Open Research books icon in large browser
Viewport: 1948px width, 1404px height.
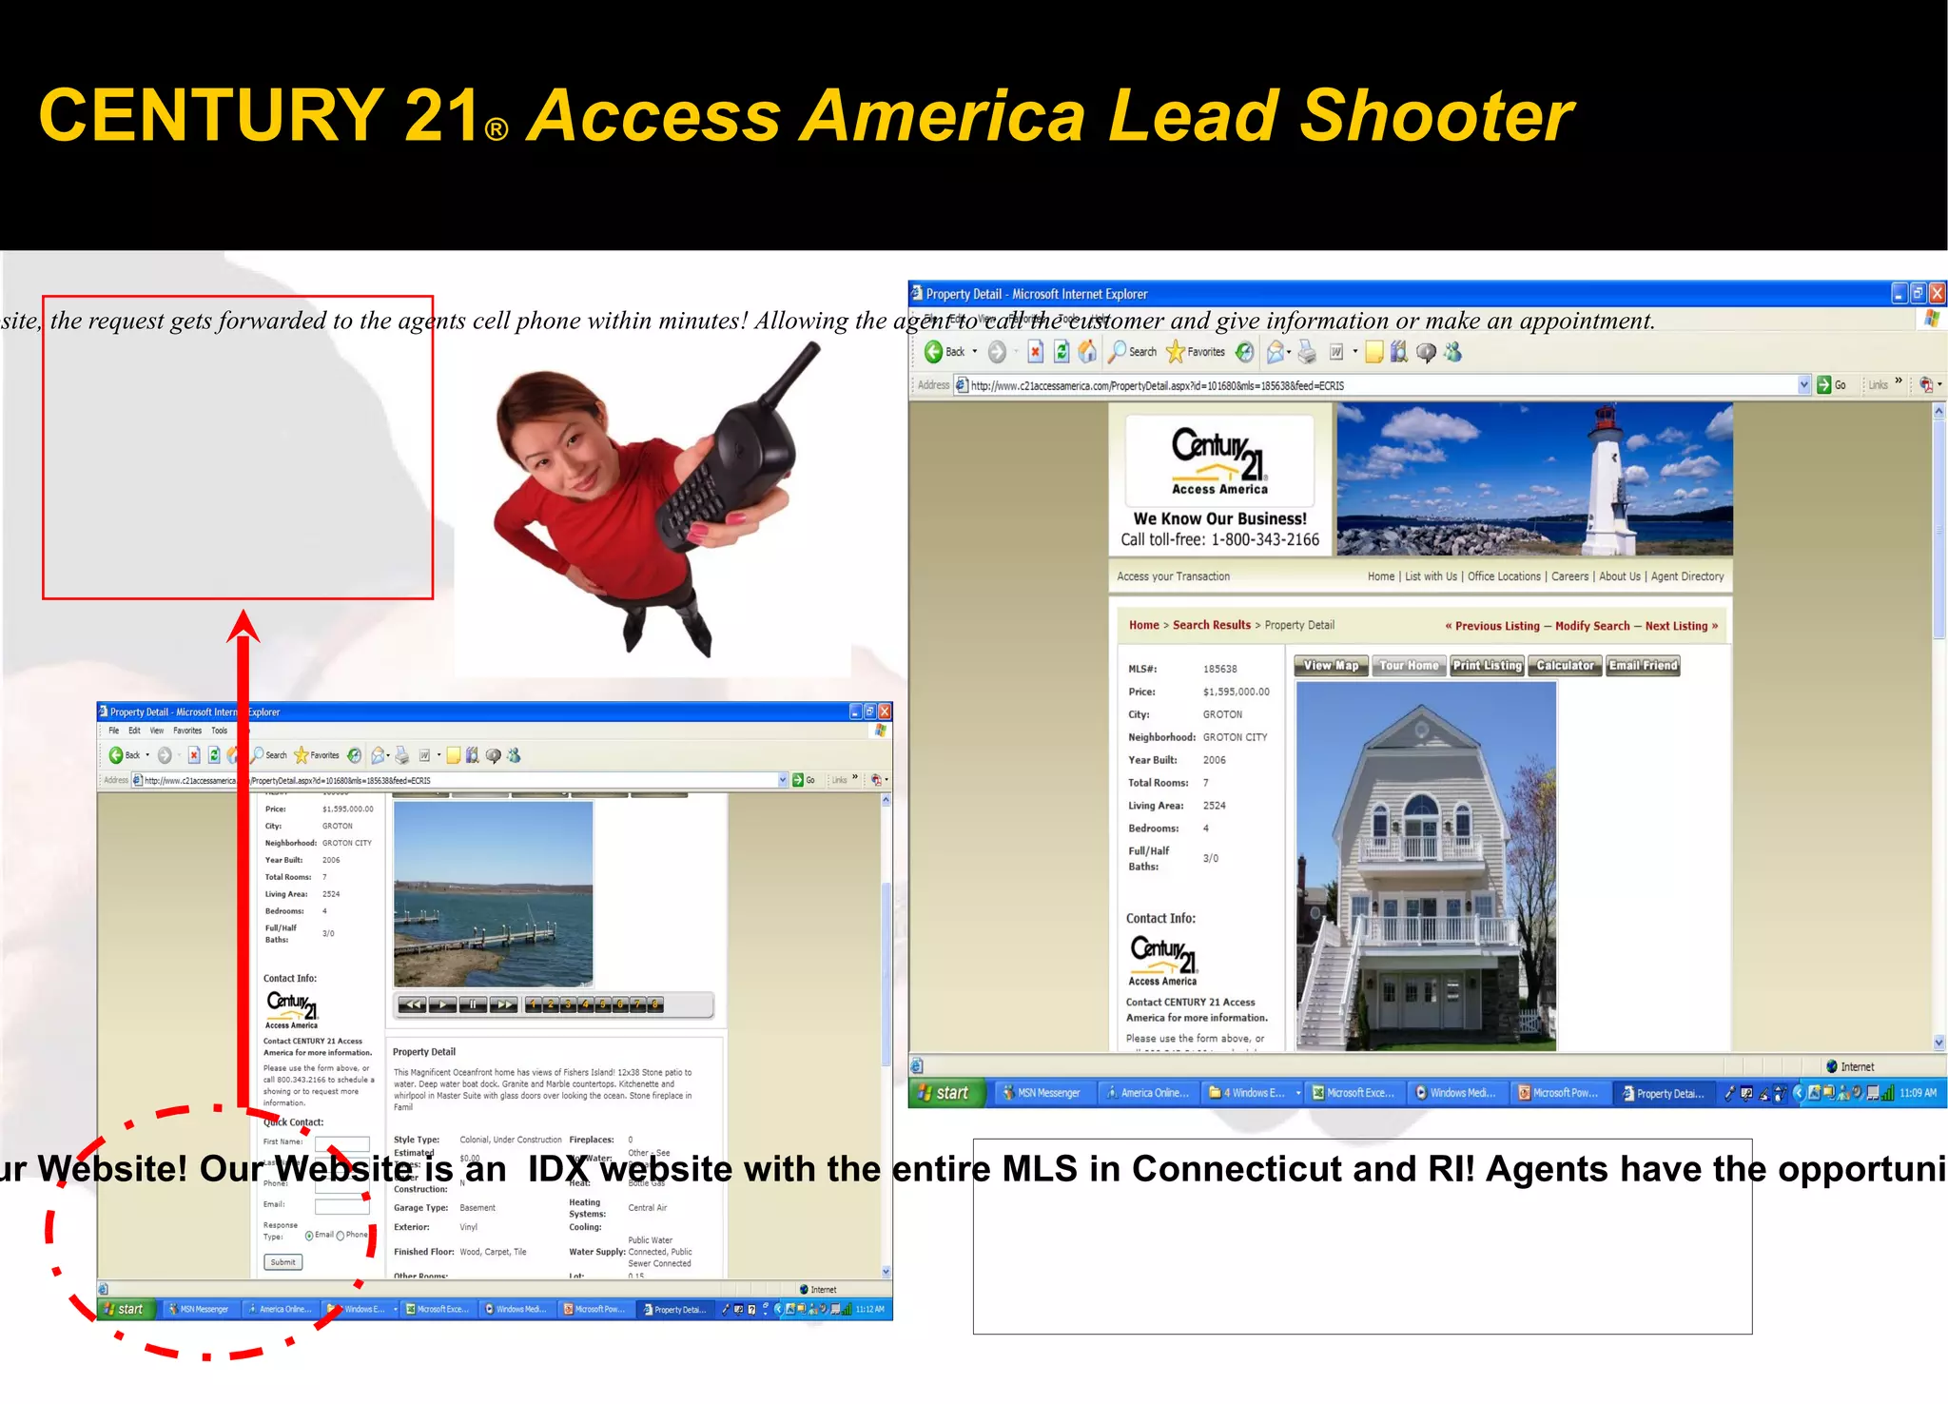coord(1399,352)
